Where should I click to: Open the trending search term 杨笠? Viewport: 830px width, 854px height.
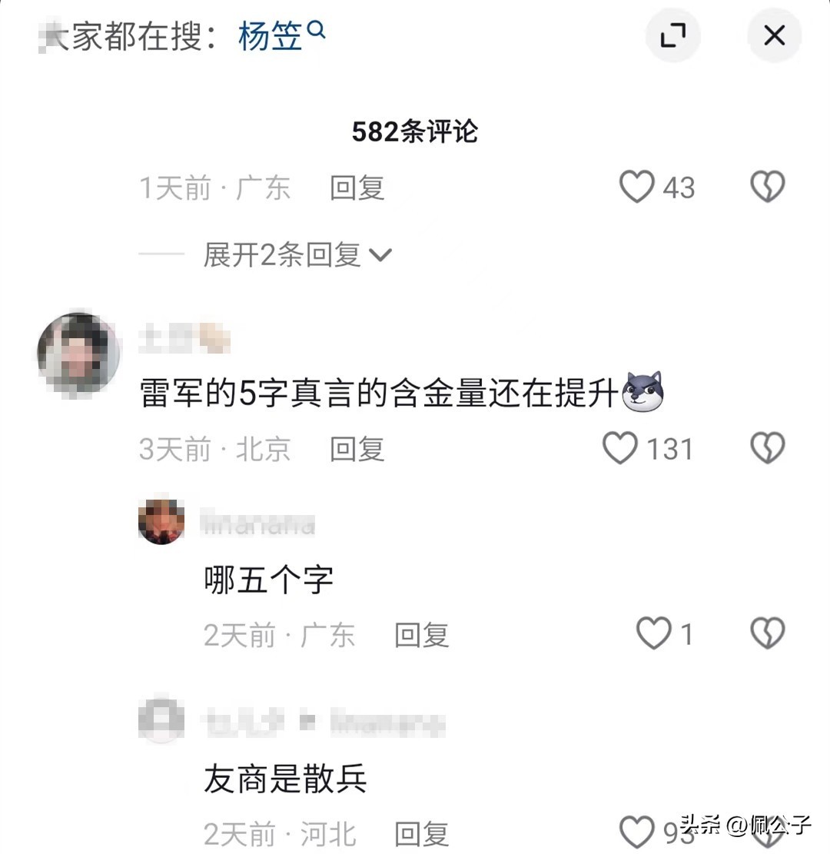click(271, 36)
